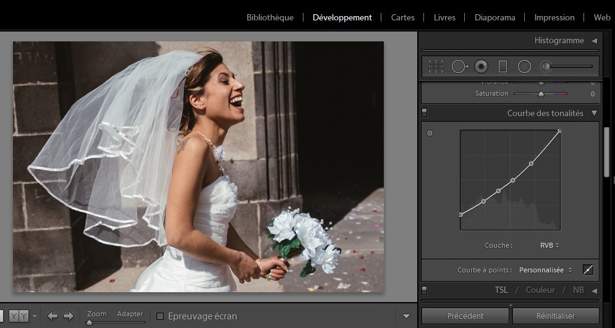Viewport: 615px width, 328px height.
Task: Toggle the TSL panel on/off switch
Action: tap(425, 290)
